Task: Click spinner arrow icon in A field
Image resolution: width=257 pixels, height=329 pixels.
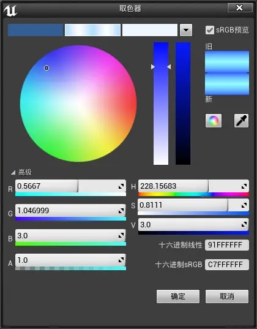Action: pos(121,260)
